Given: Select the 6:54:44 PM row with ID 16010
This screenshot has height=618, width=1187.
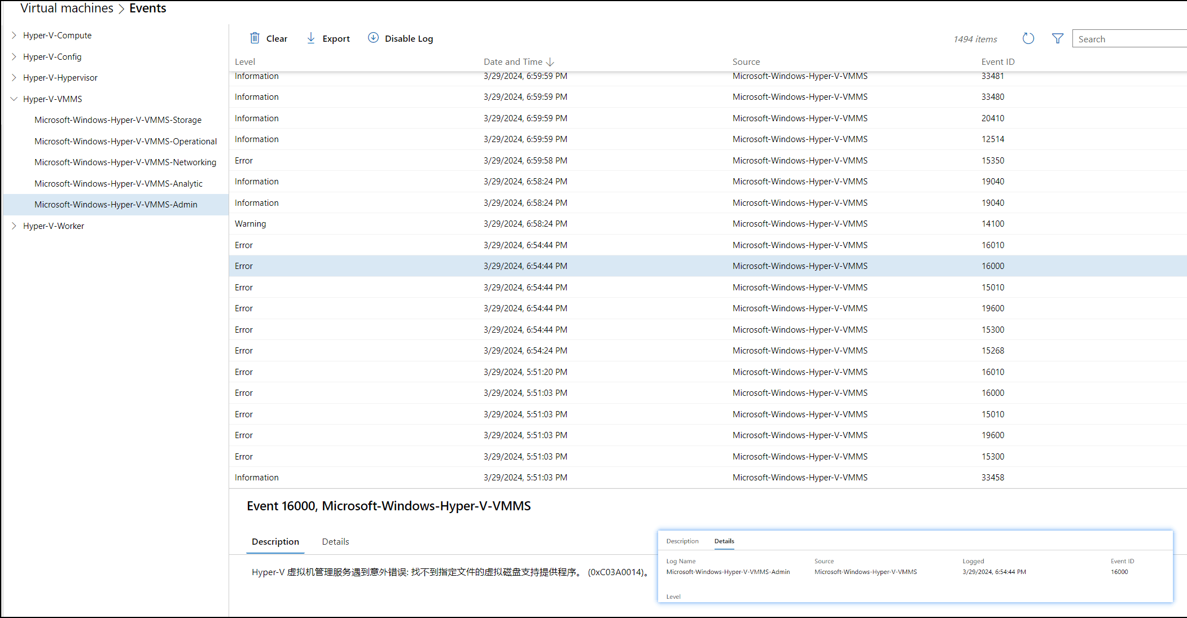Looking at the screenshot, I should point(708,245).
